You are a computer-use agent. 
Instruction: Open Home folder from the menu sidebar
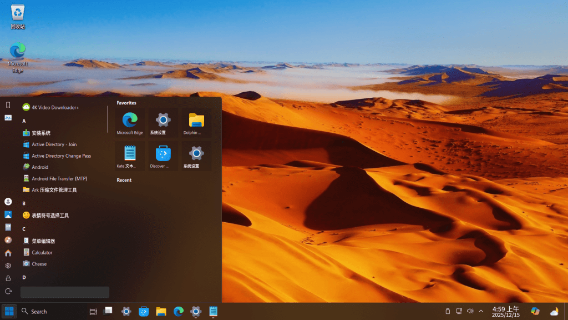pos(8,253)
